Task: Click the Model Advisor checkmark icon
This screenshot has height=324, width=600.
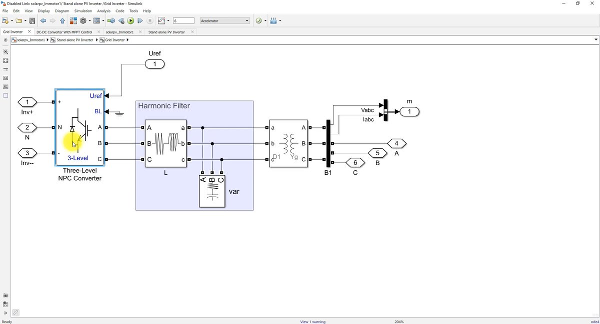Action: [258, 21]
